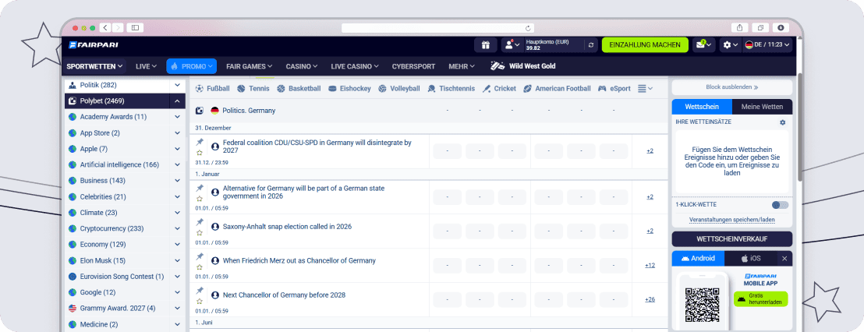Viewport: 864px width, 332px height.
Task: Favorite the Federal coalition event star
Action: click(x=200, y=153)
